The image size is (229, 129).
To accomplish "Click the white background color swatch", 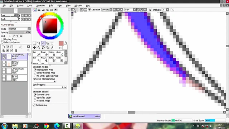I will click(x=65, y=47).
